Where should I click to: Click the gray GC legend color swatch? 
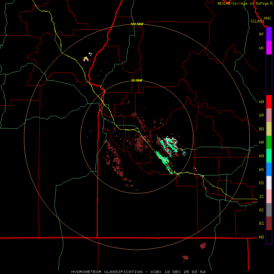269,210
